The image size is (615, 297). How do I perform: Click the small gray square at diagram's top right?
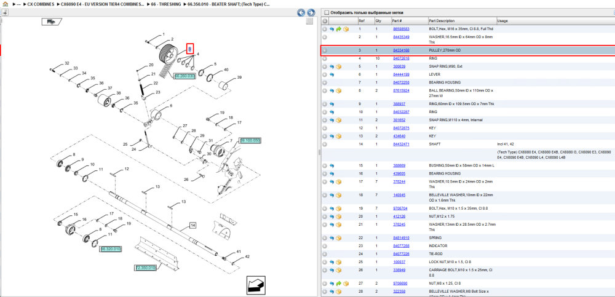click(x=309, y=21)
